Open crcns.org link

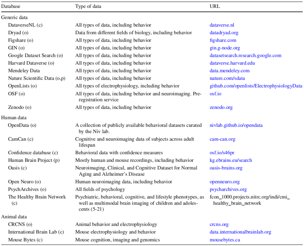pyautogui.click(x=219, y=225)
